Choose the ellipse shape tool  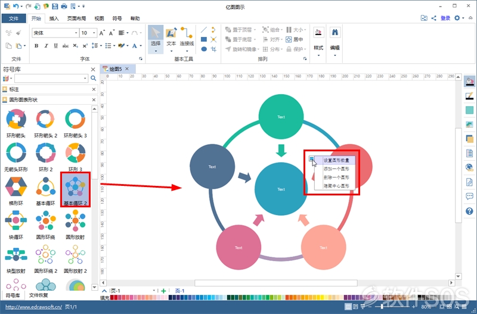coord(204,49)
